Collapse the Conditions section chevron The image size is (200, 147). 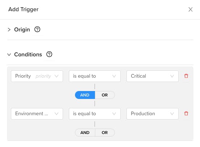[9, 55]
